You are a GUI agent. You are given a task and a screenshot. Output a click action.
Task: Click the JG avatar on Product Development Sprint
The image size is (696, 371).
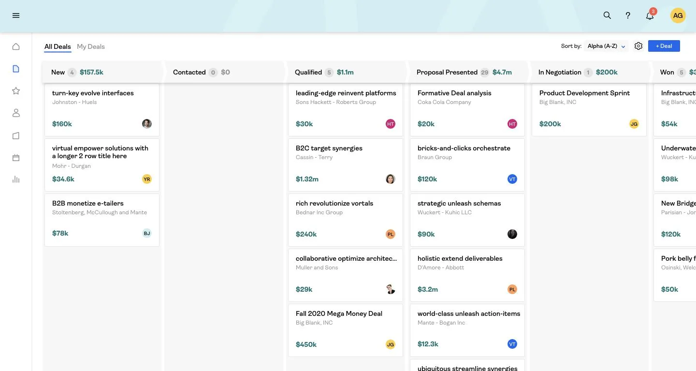click(x=634, y=124)
